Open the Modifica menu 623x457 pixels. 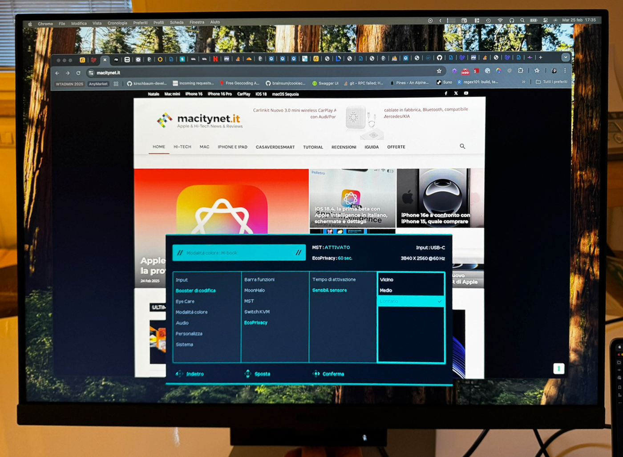(79, 24)
